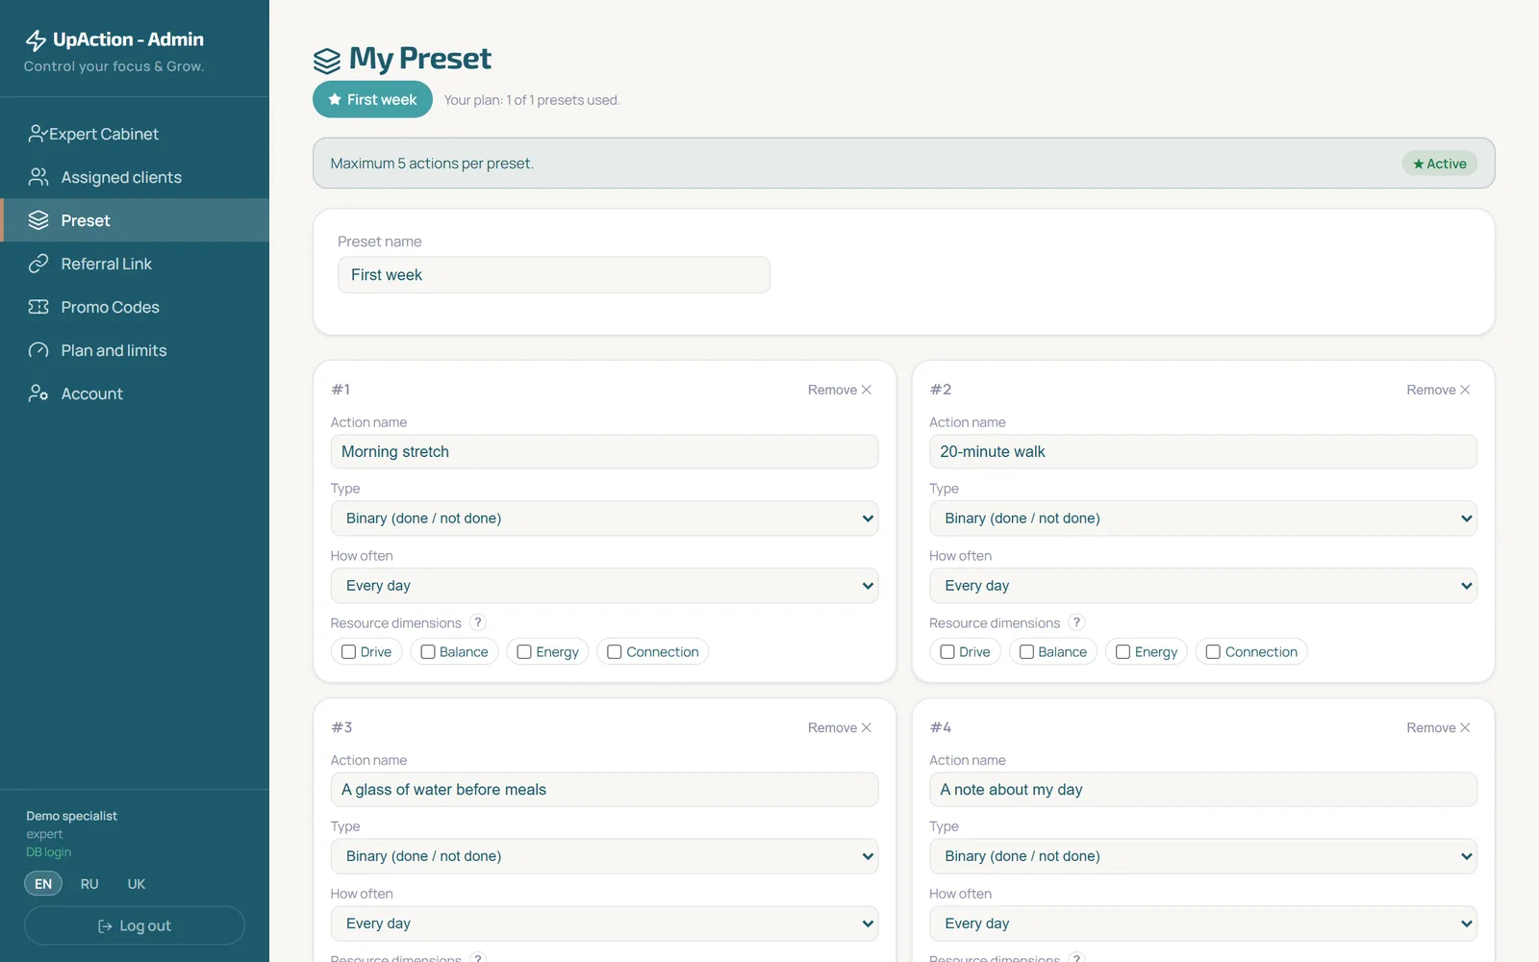
Task: Open How often dropdown for action #2
Action: (1202, 586)
